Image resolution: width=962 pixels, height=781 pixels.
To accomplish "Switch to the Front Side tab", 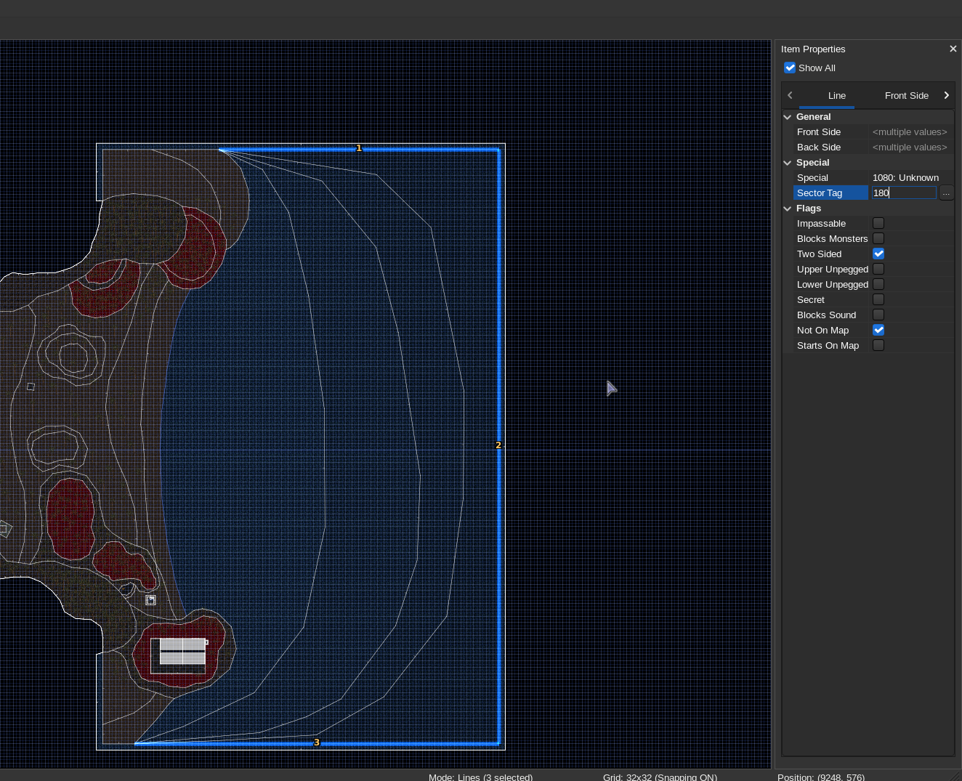I will [907, 95].
